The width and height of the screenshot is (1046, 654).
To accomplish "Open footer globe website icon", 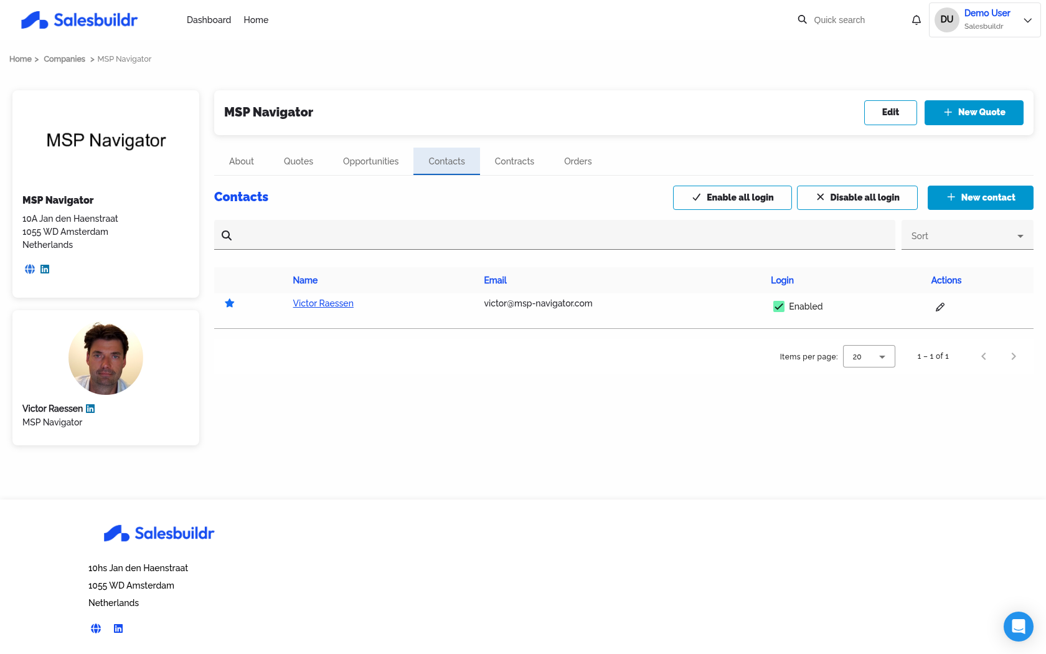I will point(96,628).
